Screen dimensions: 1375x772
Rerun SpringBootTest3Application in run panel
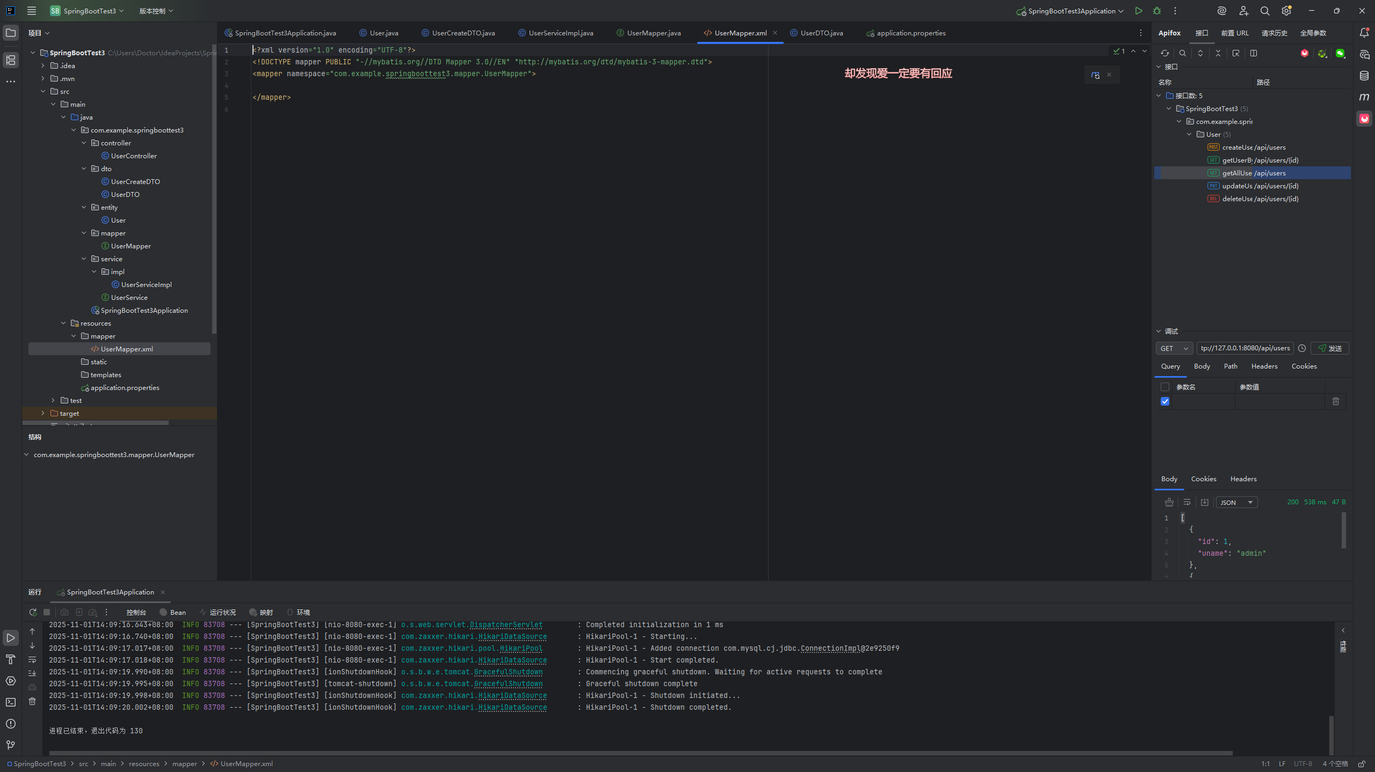[33, 612]
